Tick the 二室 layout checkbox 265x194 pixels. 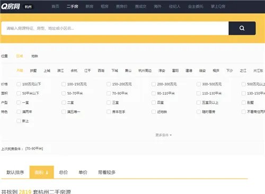[64, 102]
